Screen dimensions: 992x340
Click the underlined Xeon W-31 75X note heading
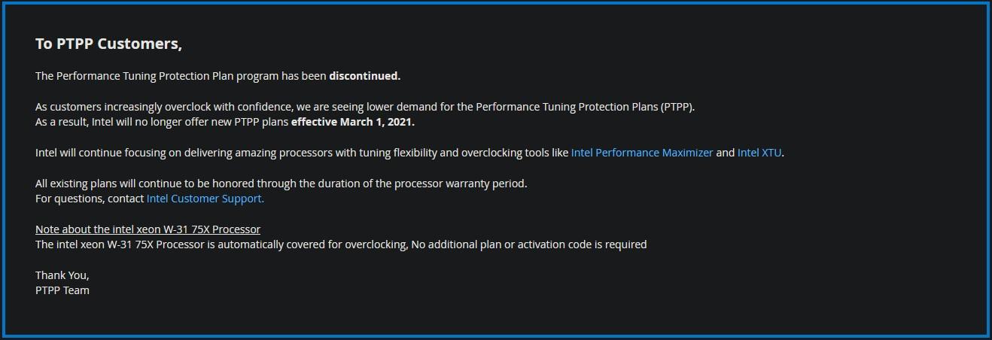click(148, 229)
